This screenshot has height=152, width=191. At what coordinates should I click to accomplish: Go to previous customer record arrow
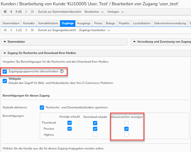[x=11, y=12]
